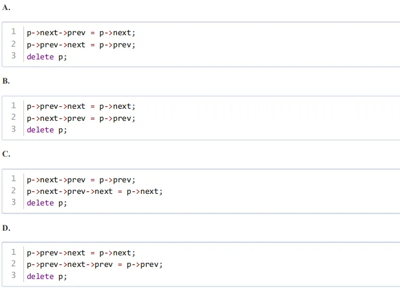Screen dimensions: 400x290
Task: Click line number 3 in block D
Action: tap(14, 276)
